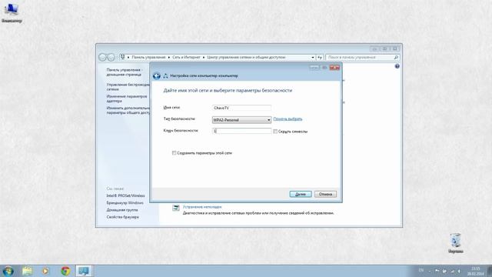Open Брандмауэр Windows sidebar link
Viewport: 492px width, 277px height.
(125, 203)
